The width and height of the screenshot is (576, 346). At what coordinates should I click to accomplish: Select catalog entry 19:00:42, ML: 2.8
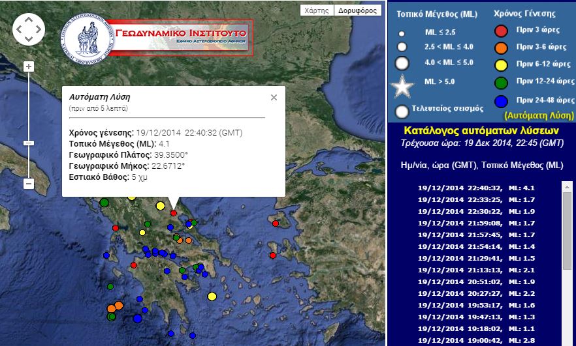point(476,341)
